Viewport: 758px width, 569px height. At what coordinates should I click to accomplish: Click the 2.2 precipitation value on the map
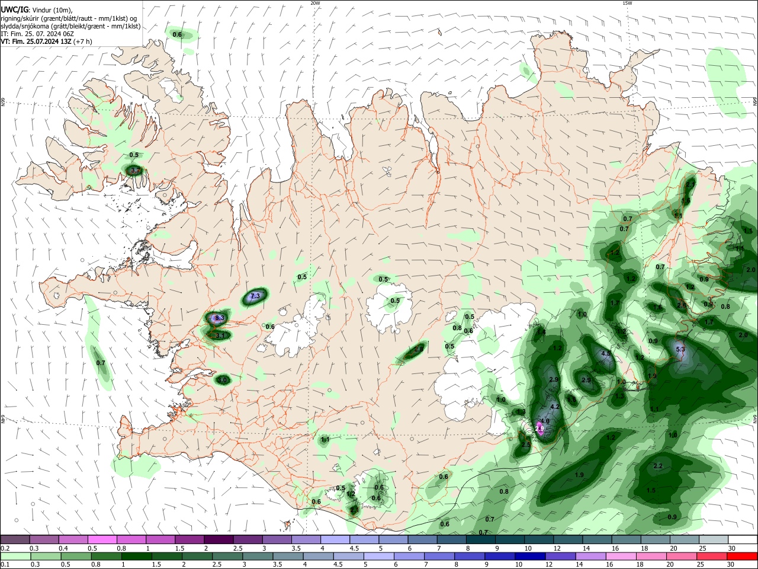coord(658,466)
